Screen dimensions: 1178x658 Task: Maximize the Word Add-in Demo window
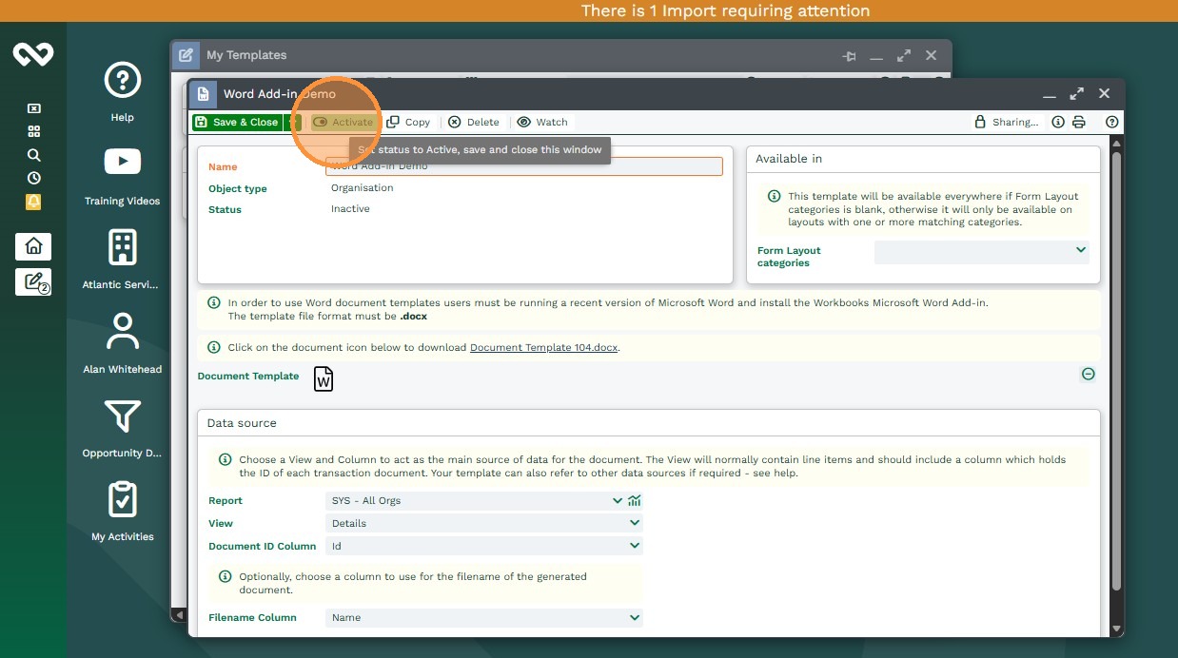click(1076, 94)
